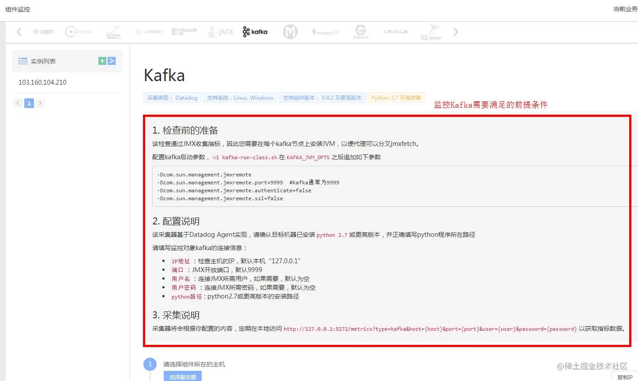The width and height of the screenshot is (638, 381).
Task: Show previous components with left arrow
Action: (x=19, y=32)
